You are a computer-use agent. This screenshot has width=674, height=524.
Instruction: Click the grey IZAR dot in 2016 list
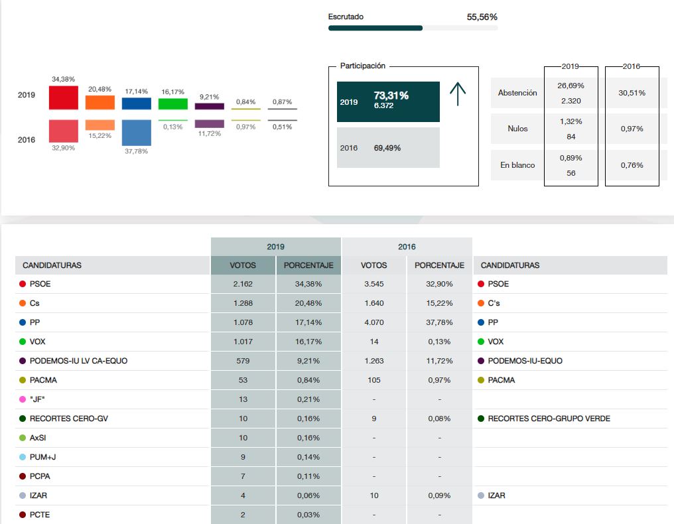481,495
